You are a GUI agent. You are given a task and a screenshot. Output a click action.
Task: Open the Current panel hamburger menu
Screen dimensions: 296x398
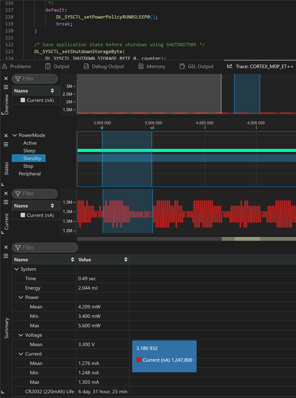pyautogui.click(x=6, y=202)
